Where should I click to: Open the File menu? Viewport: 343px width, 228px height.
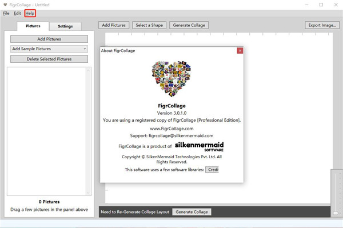click(6, 13)
